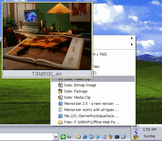Open the blue notepad quick launch icon
Viewport: 162px width, 141px height.
coord(97,137)
